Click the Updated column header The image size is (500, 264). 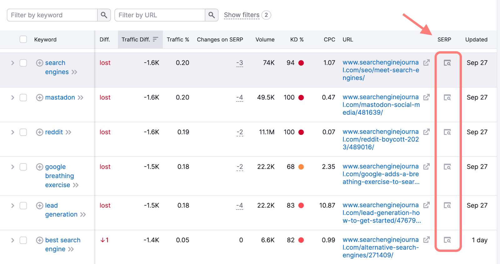point(476,40)
